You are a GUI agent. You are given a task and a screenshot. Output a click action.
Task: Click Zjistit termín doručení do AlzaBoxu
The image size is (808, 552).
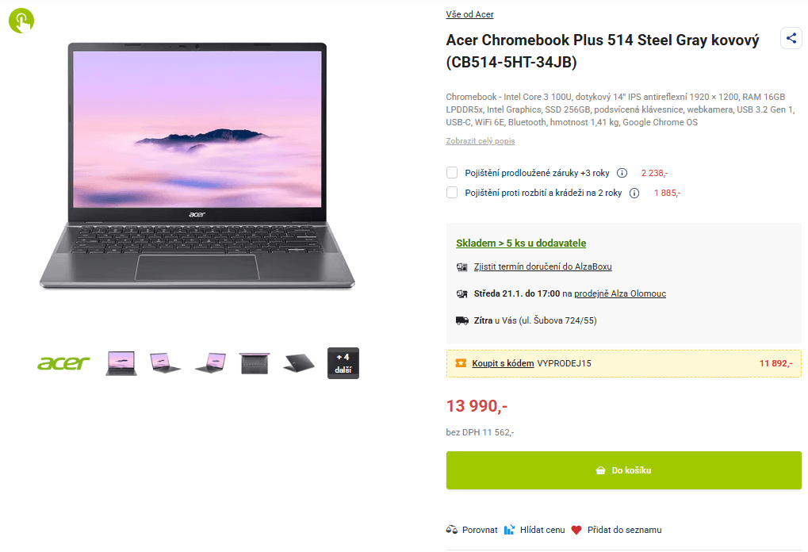point(542,266)
